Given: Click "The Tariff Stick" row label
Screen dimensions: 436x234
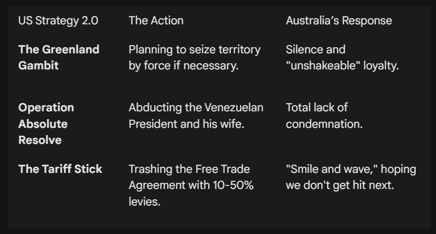Looking at the screenshot, I should [60, 169].
